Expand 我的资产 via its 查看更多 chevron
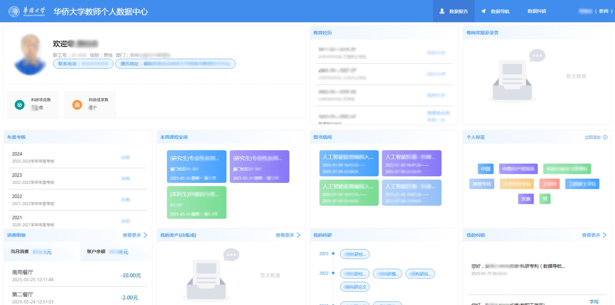 298,235
